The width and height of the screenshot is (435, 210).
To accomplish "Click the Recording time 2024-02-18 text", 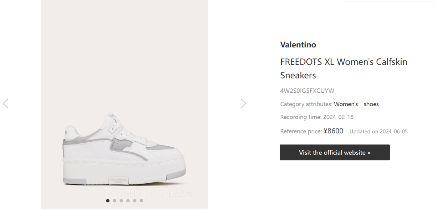I will [317, 117].
